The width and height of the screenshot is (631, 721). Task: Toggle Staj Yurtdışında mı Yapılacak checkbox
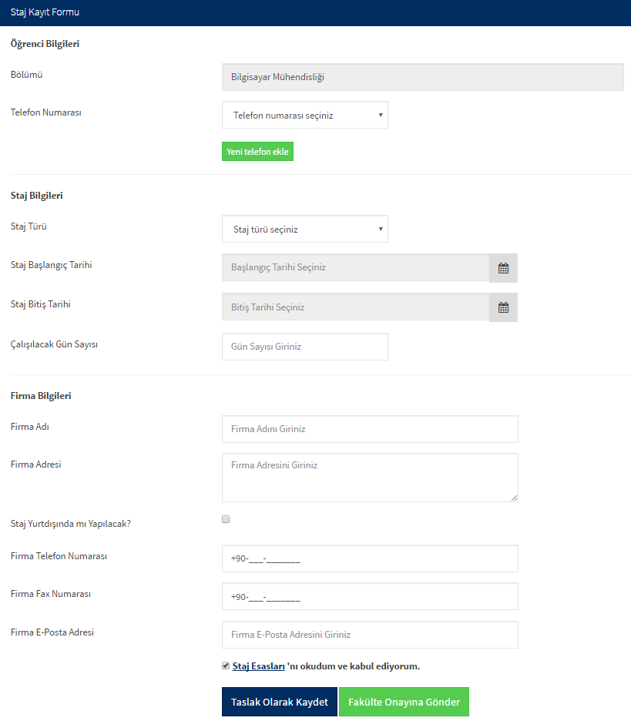[226, 519]
